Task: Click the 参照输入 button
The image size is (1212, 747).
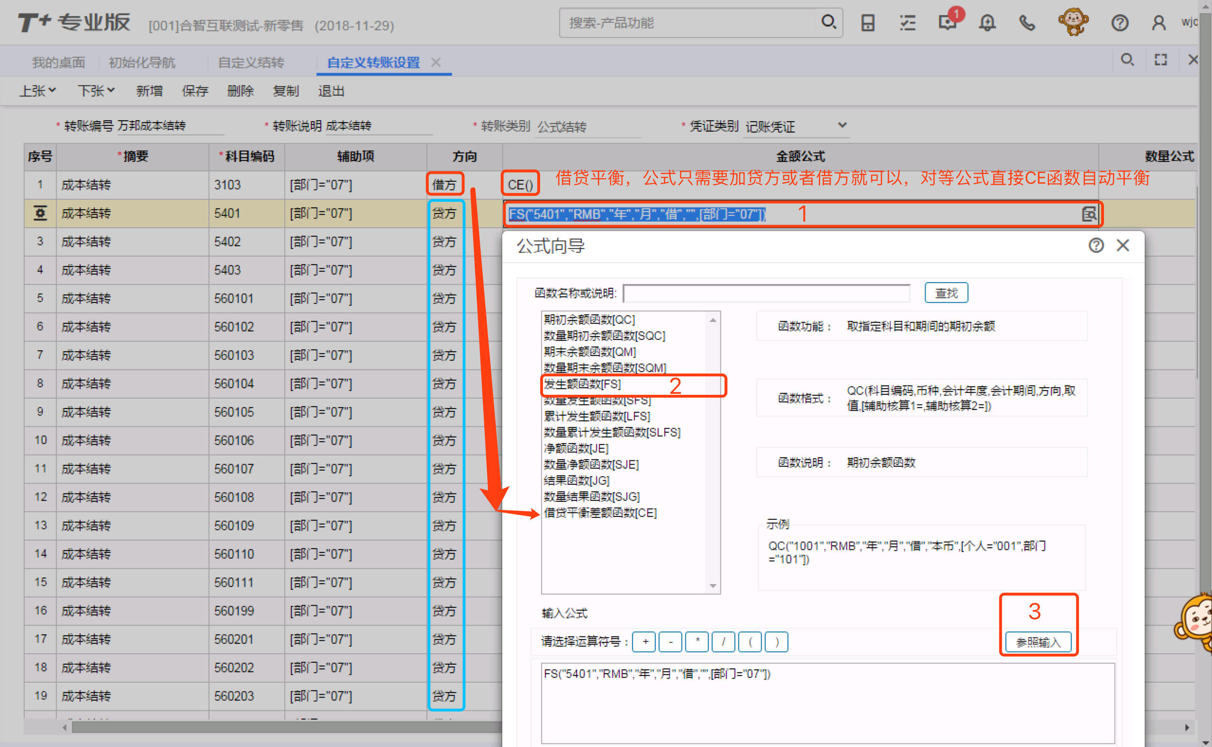Action: 1038,642
